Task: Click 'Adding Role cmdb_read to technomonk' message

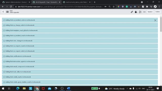Action: click(x=80, y=77)
